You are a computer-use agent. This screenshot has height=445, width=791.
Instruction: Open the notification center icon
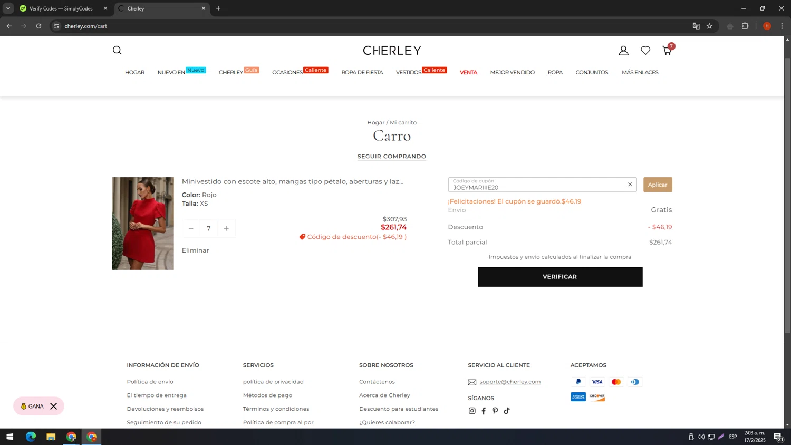[x=778, y=437]
